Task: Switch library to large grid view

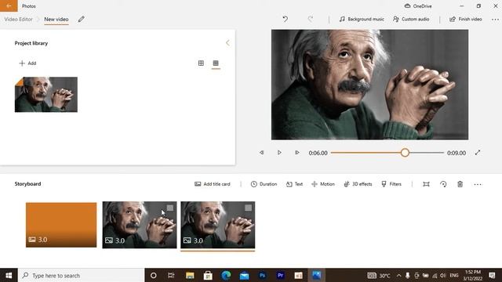Action: click(x=201, y=63)
